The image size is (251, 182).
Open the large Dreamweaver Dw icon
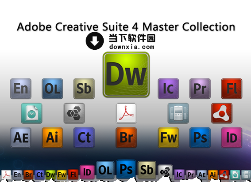[x=126, y=74]
